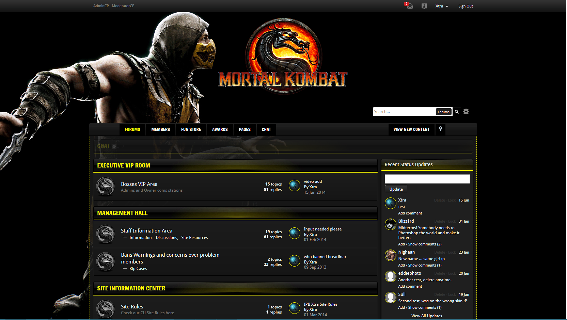This screenshot has width=567, height=320.
Task: Switch to the Awards tab
Action: coord(220,129)
